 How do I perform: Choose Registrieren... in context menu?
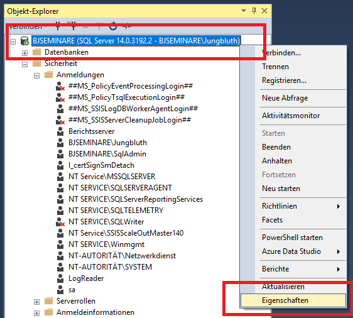coord(284,80)
